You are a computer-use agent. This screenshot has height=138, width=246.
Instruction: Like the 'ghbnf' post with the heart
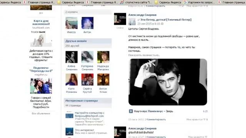tap(206, 137)
